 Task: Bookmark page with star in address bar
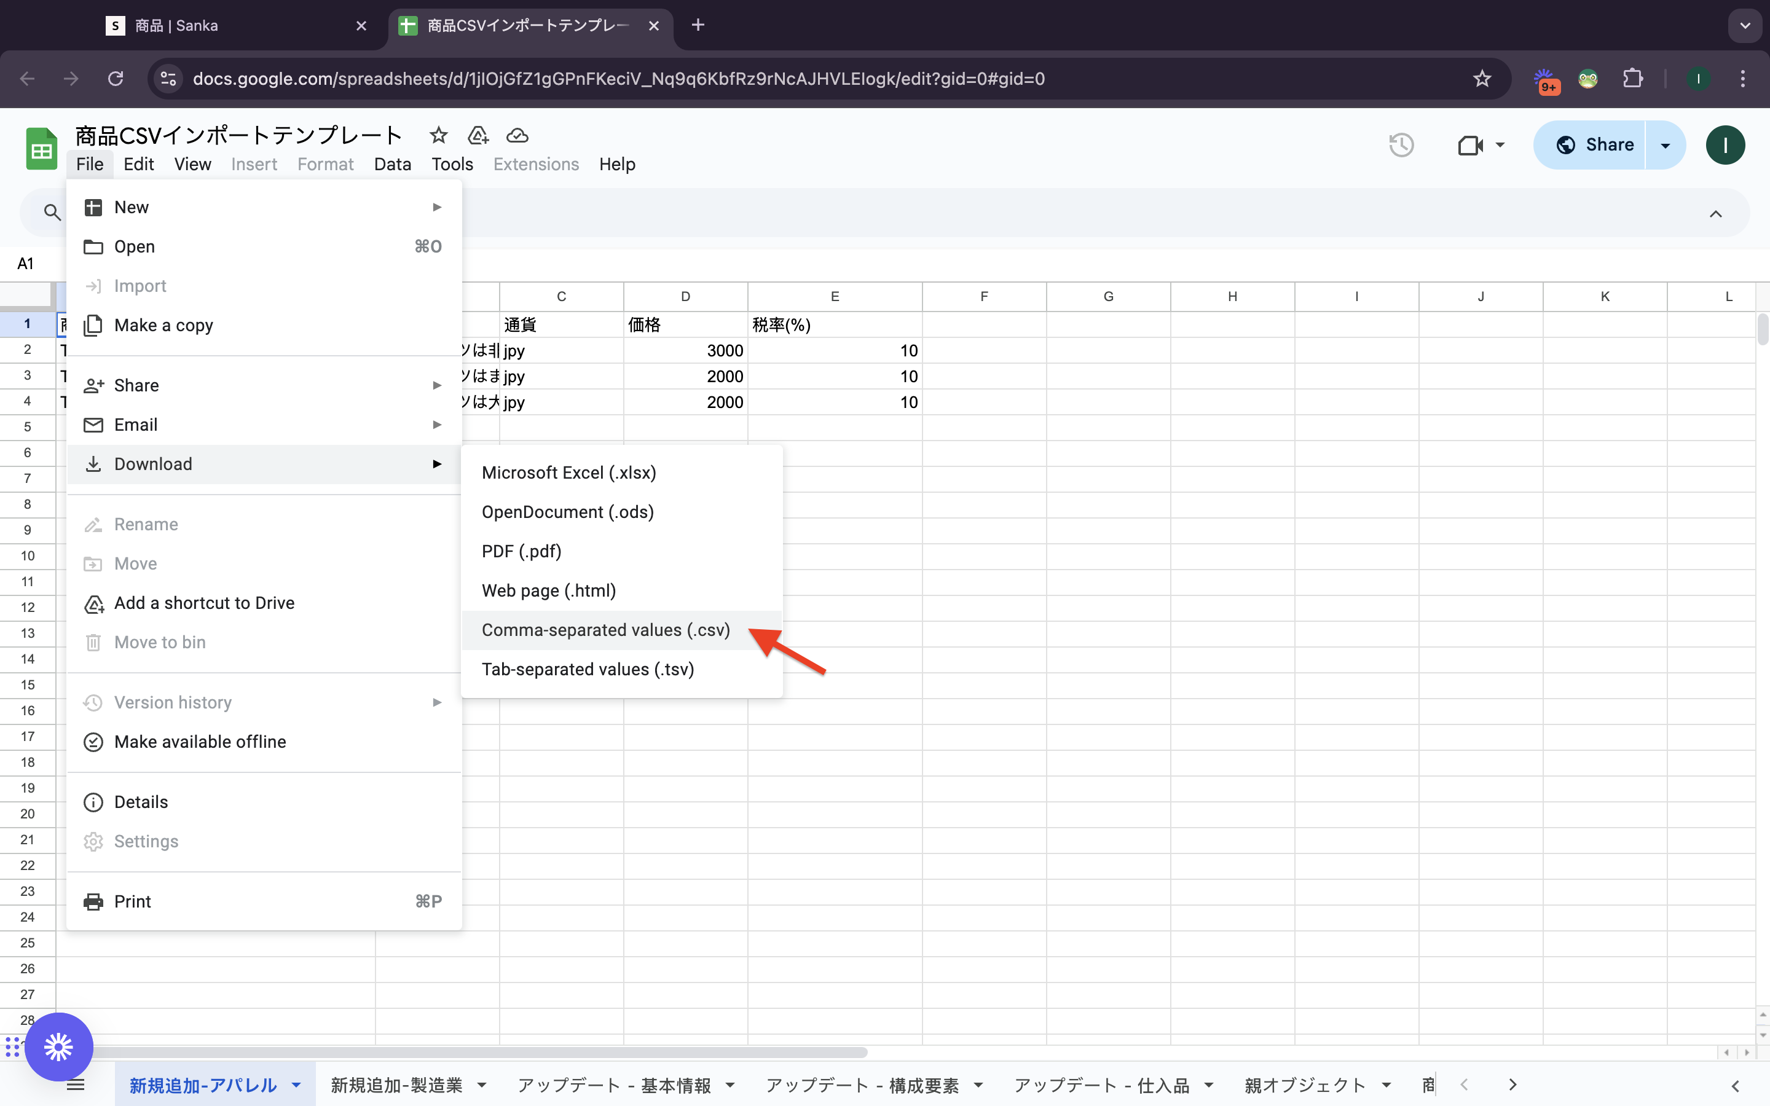click(1482, 78)
